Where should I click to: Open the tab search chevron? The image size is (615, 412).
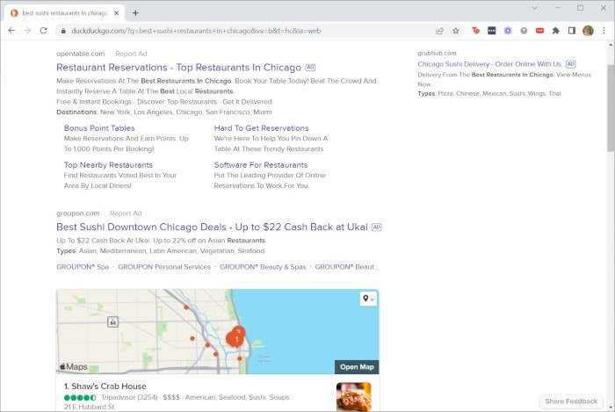pyautogui.click(x=534, y=8)
